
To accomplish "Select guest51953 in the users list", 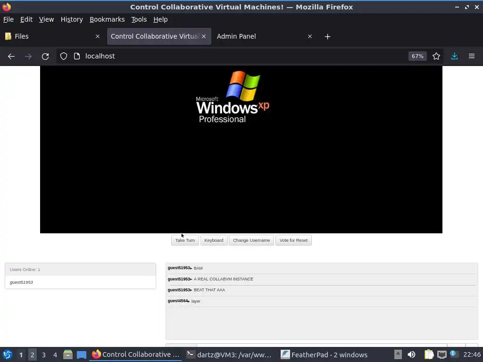I will pos(21,282).
